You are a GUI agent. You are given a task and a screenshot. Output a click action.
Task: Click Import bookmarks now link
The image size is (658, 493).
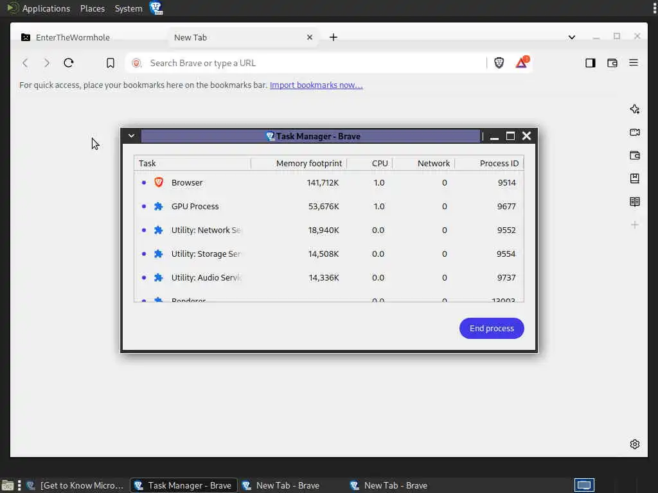(316, 85)
